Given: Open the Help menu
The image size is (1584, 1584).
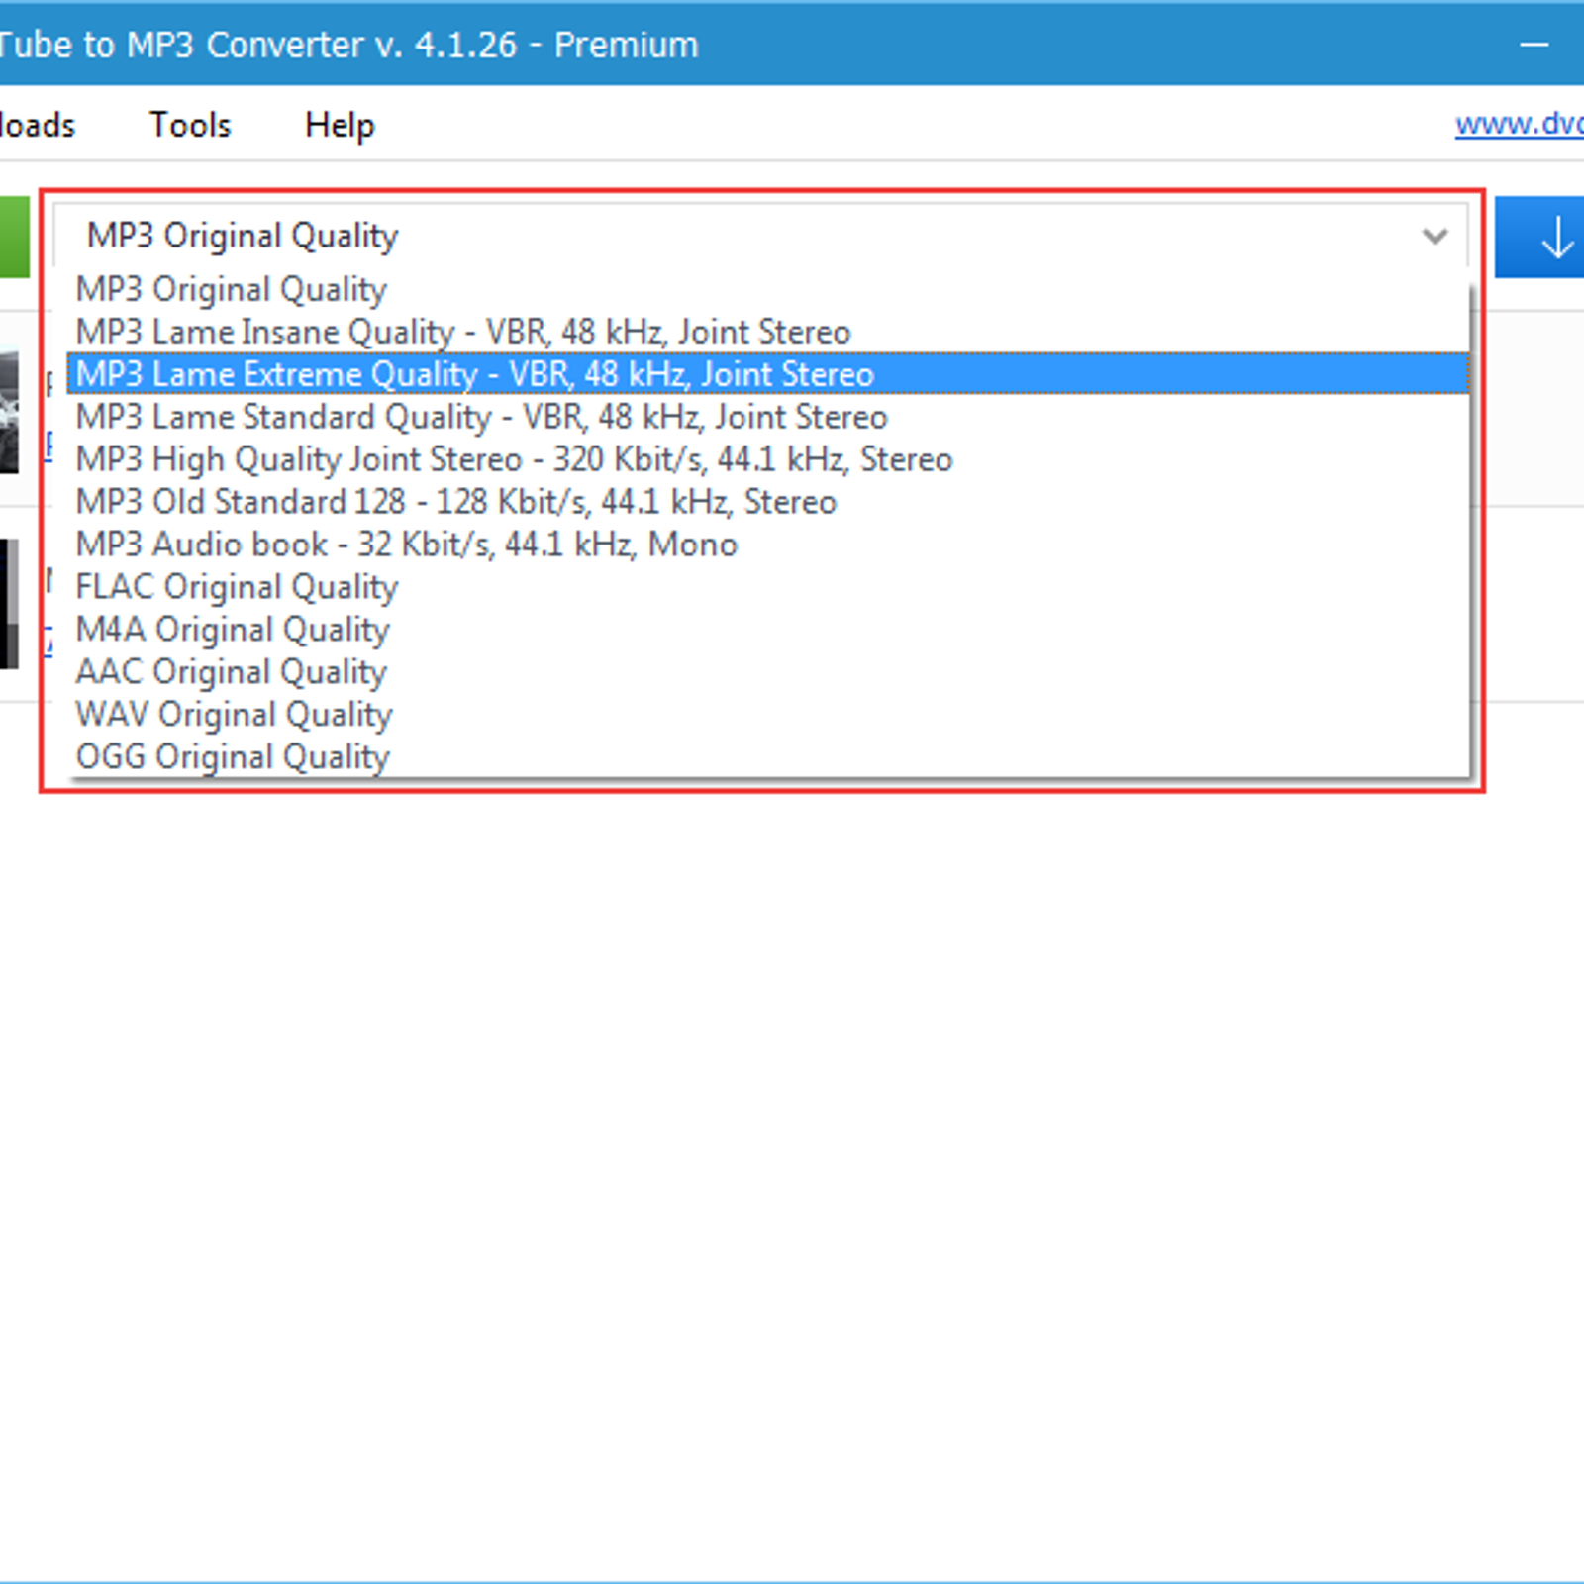Looking at the screenshot, I should click(x=340, y=125).
